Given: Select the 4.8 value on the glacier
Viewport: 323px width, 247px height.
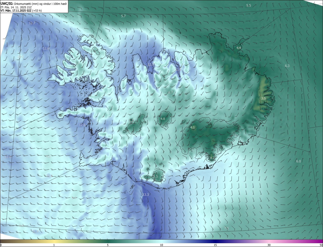Looking at the screenshot, I should (x=163, y=119).
